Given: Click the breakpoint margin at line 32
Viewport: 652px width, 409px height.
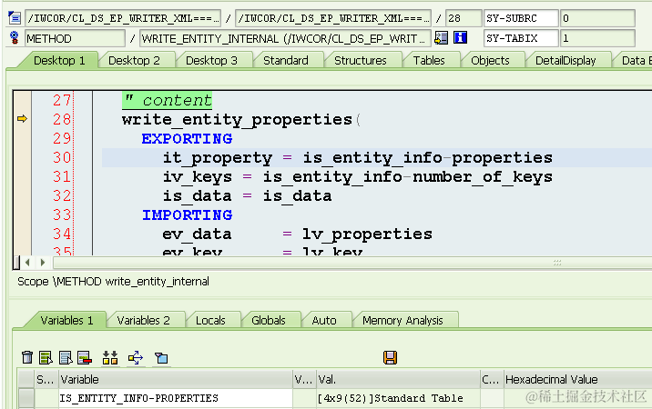Looking at the screenshot, I should pos(22,195).
